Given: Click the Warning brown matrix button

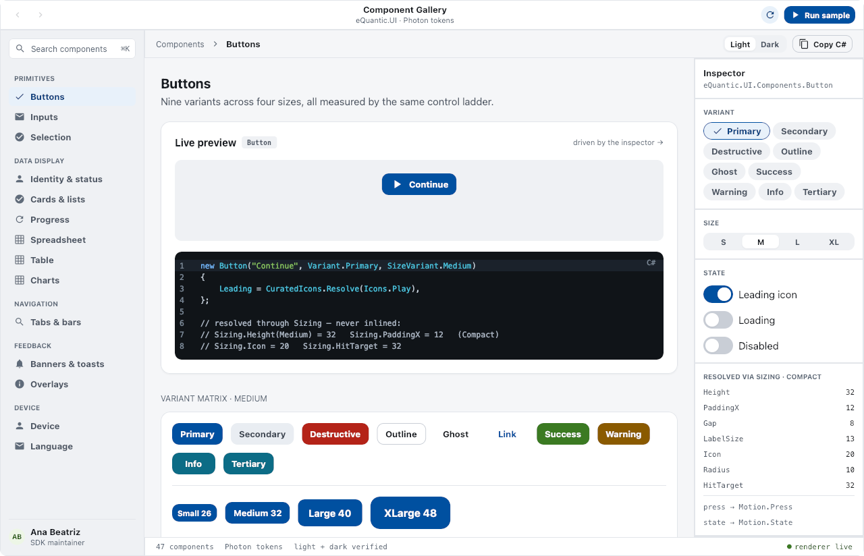Looking at the screenshot, I should tap(624, 434).
